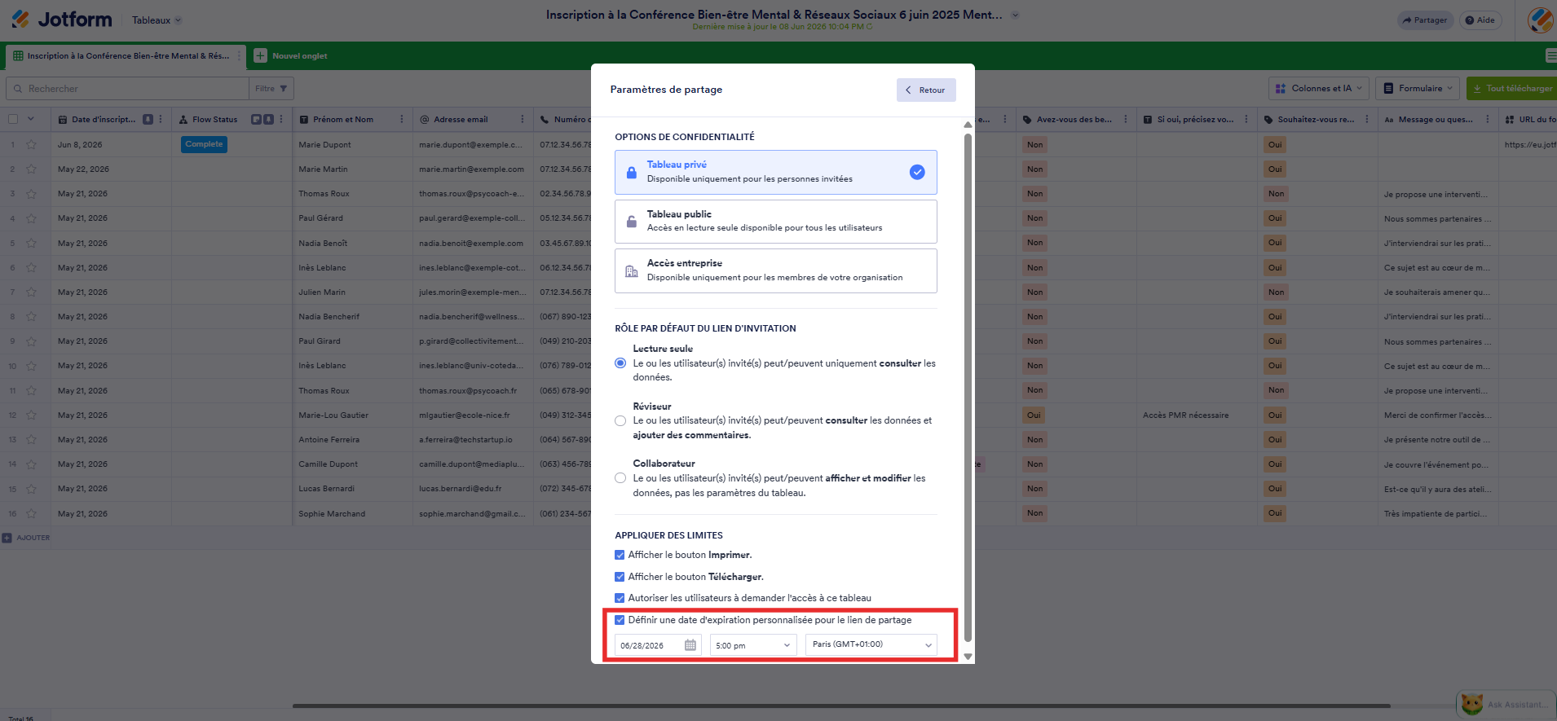Open Date d'inscription column options menu
Image resolution: width=1557 pixels, height=721 pixels.
coord(161,119)
